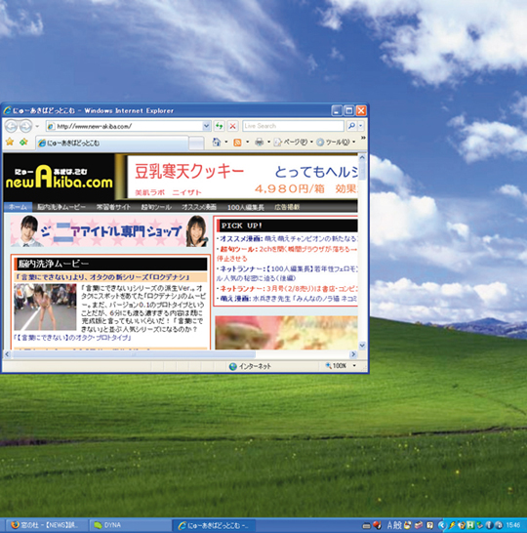Click the インターネット zone status indicator
The image size is (527, 533).
pyautogui.click(x=250, y=366)
